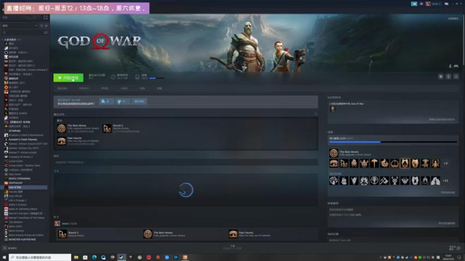
Task: Select Assassin's Creed Odyssey in library list
Action: (23, 139)
